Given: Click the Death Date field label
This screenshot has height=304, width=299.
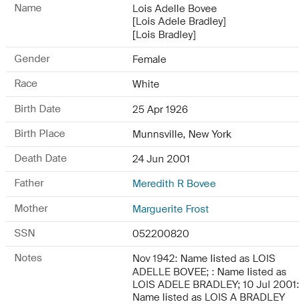Looking at the screenshot, I should (41, 158).
